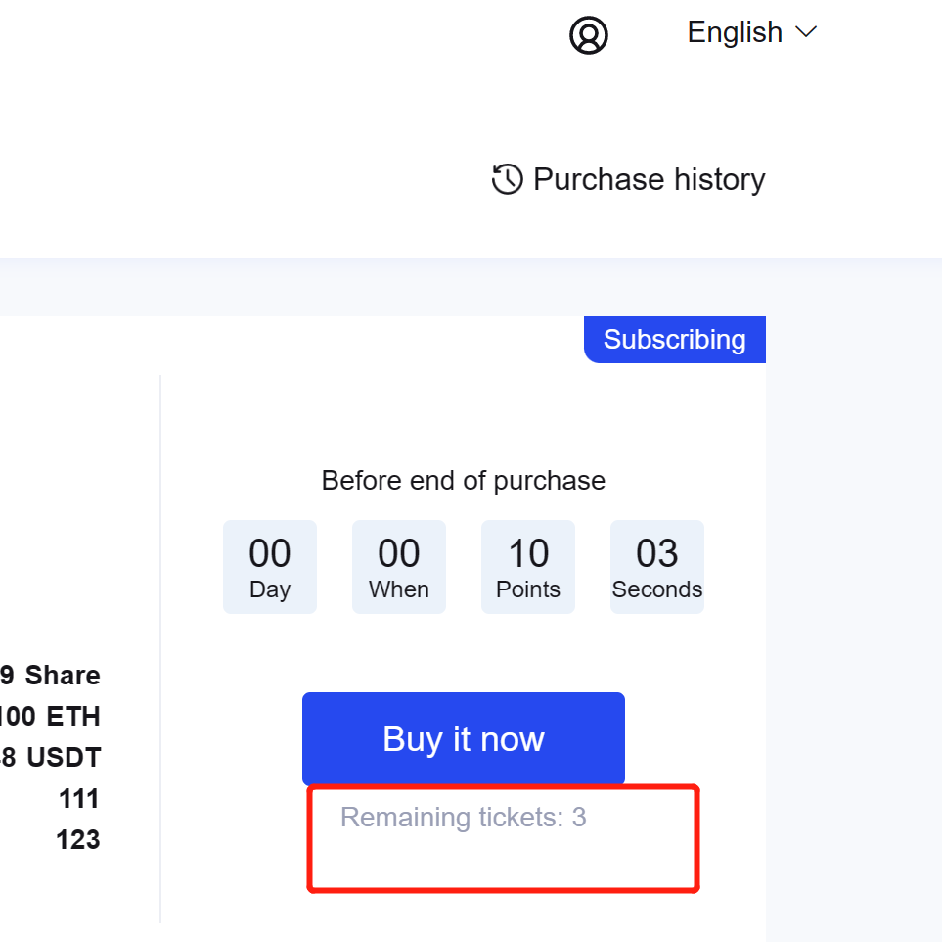
Task: Click the USDT amount value
Action: tap(51, 758)
